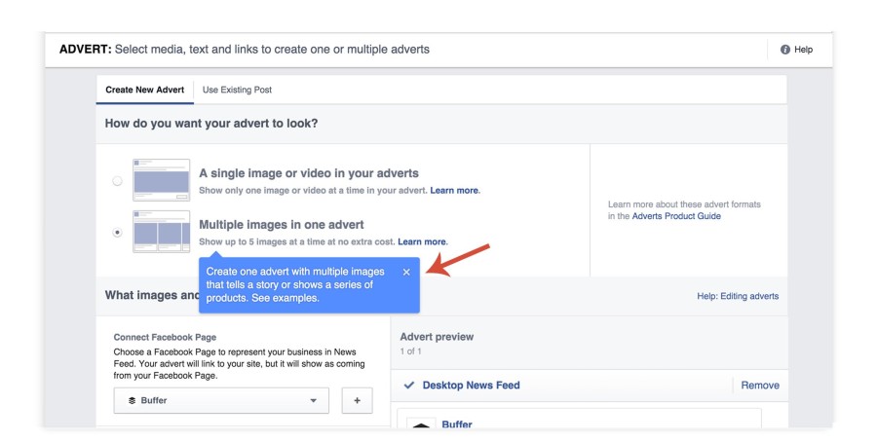Click Learn more for multiple images option
Screen dimensions: 877x443
(x=422, y=241)
